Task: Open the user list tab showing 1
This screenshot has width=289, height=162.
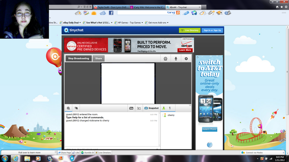Action: click(x=168, y=108)
